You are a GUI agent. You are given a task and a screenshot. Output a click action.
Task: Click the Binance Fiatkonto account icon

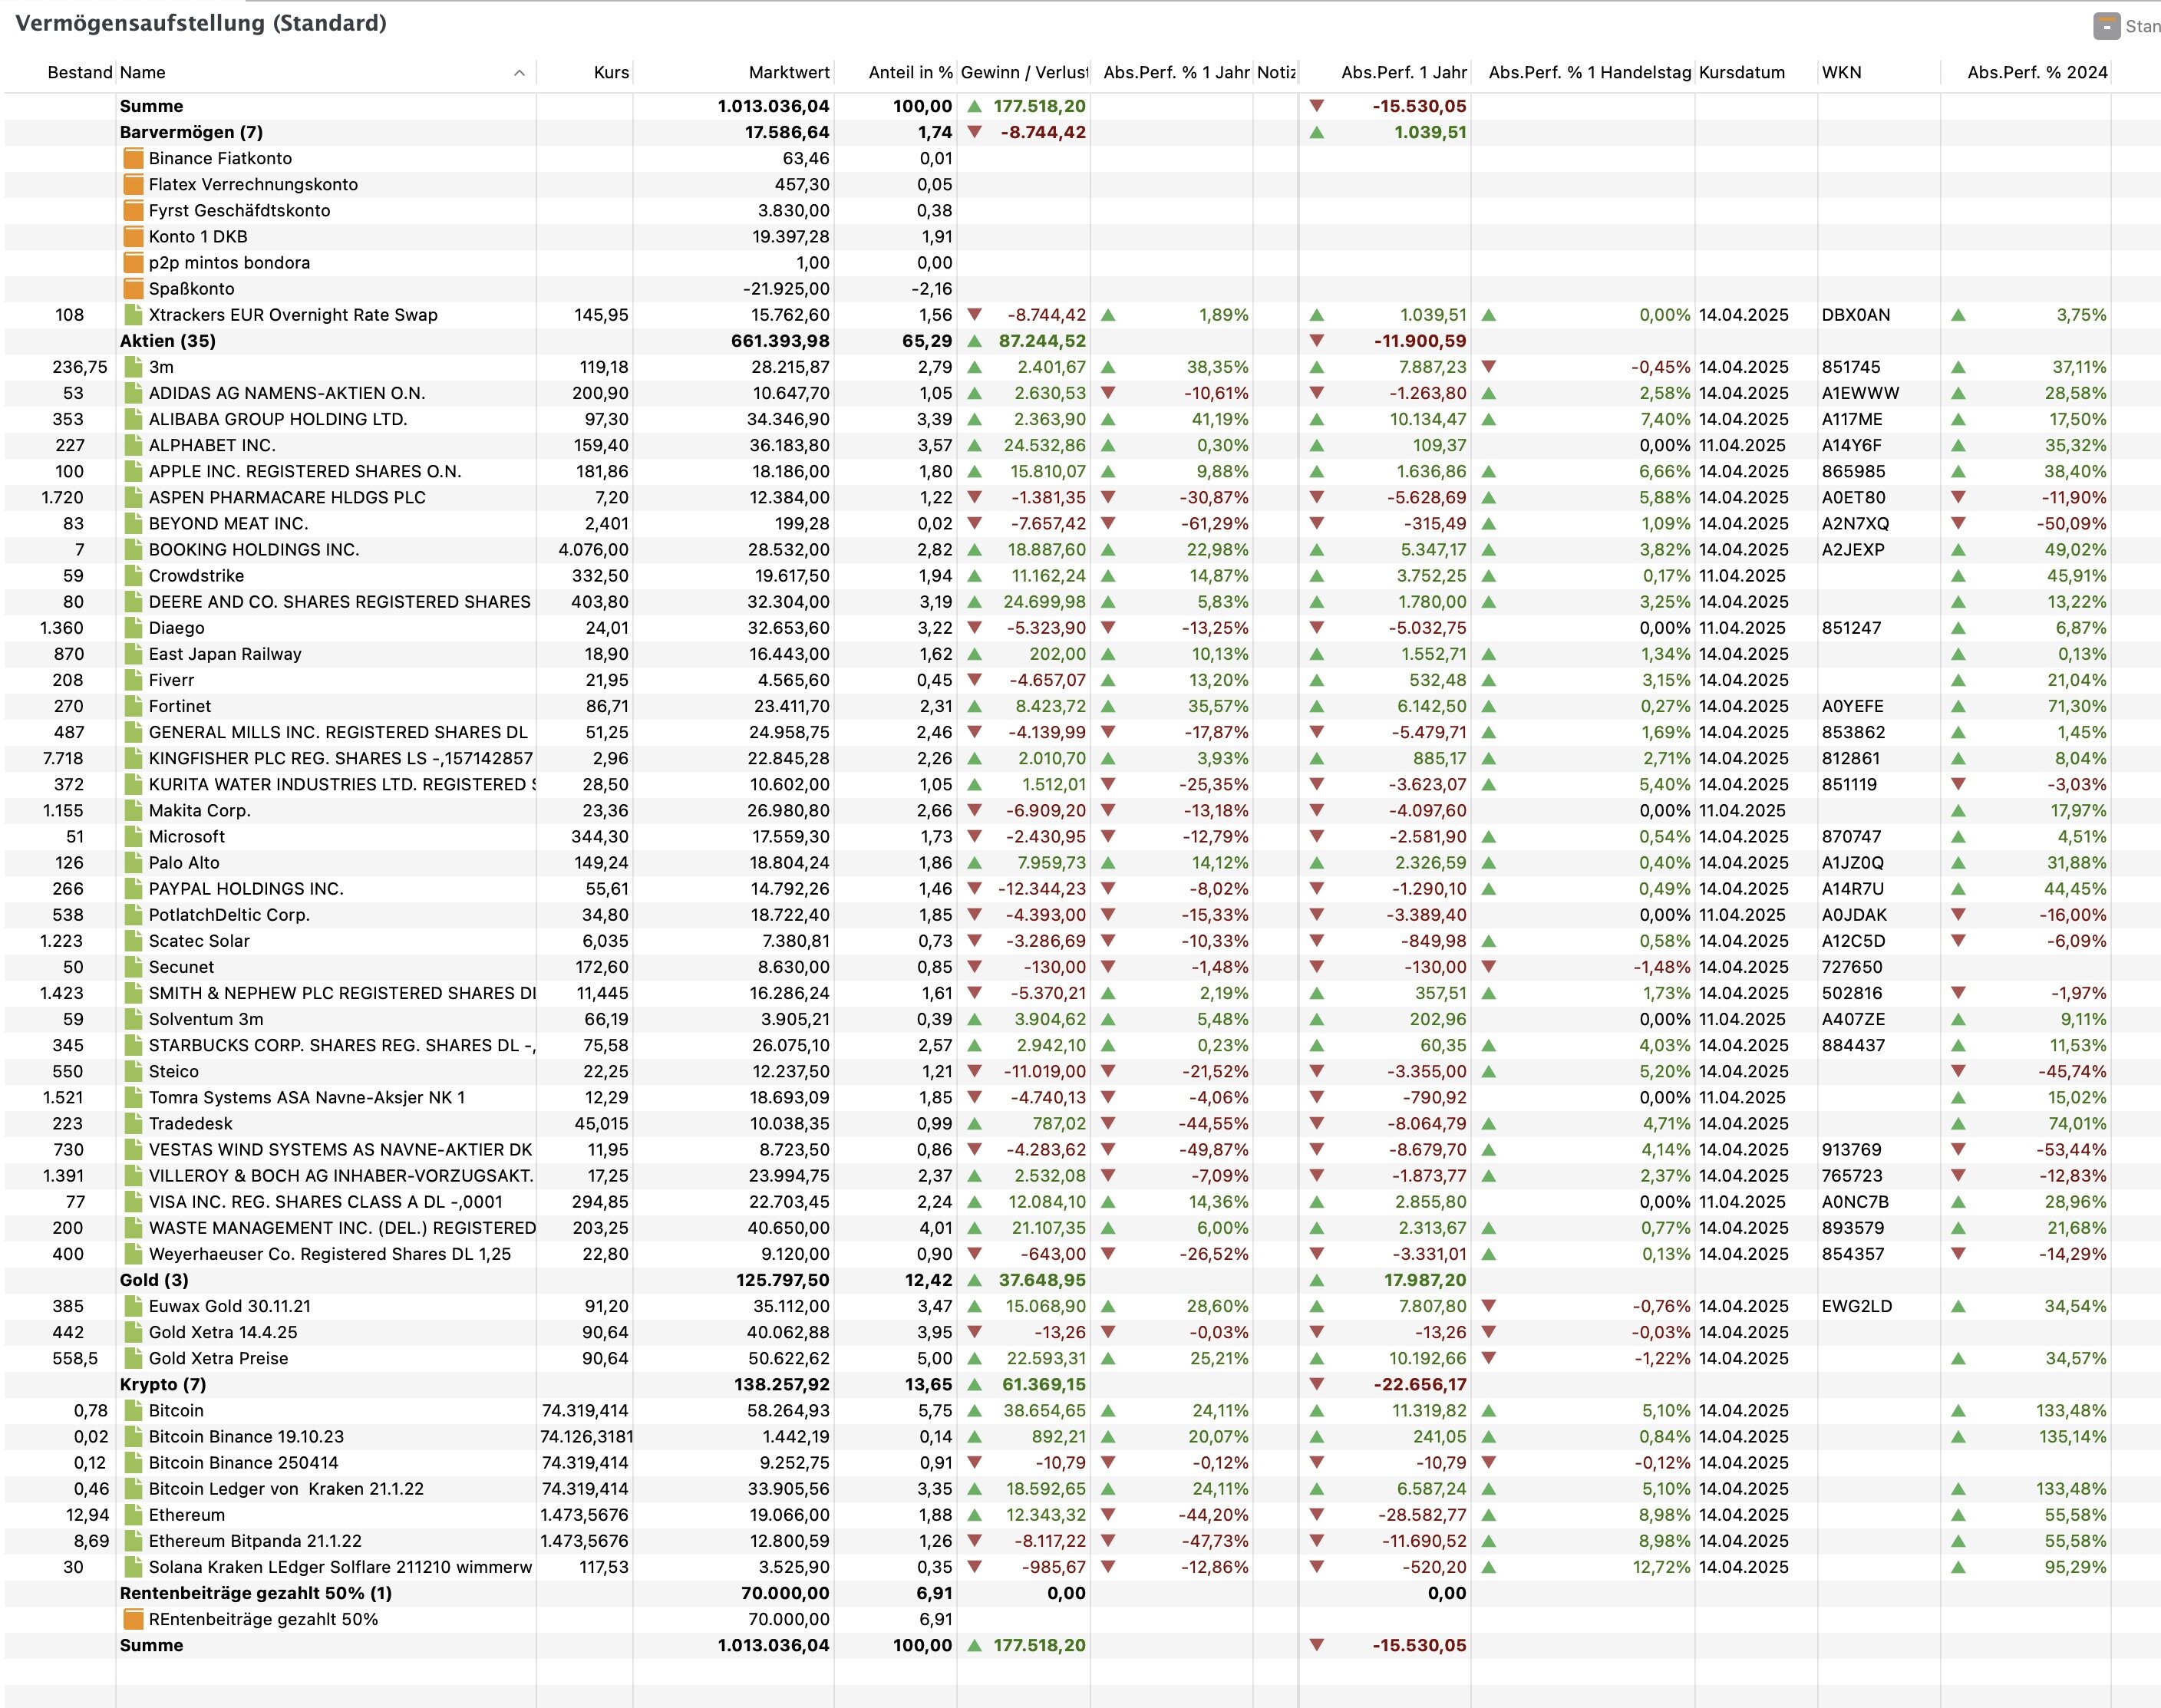133,158
